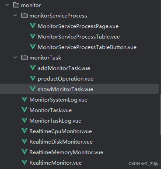
Task: Open RealtimeMemoryMonitor.vue file
Action: [x=66, y=152]
